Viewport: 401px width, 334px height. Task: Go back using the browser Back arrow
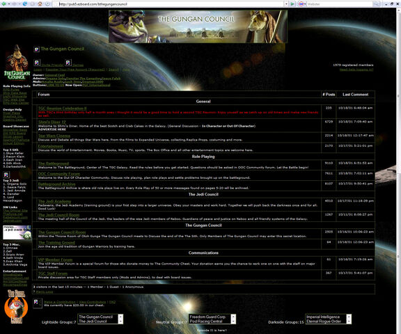(4, 4)
